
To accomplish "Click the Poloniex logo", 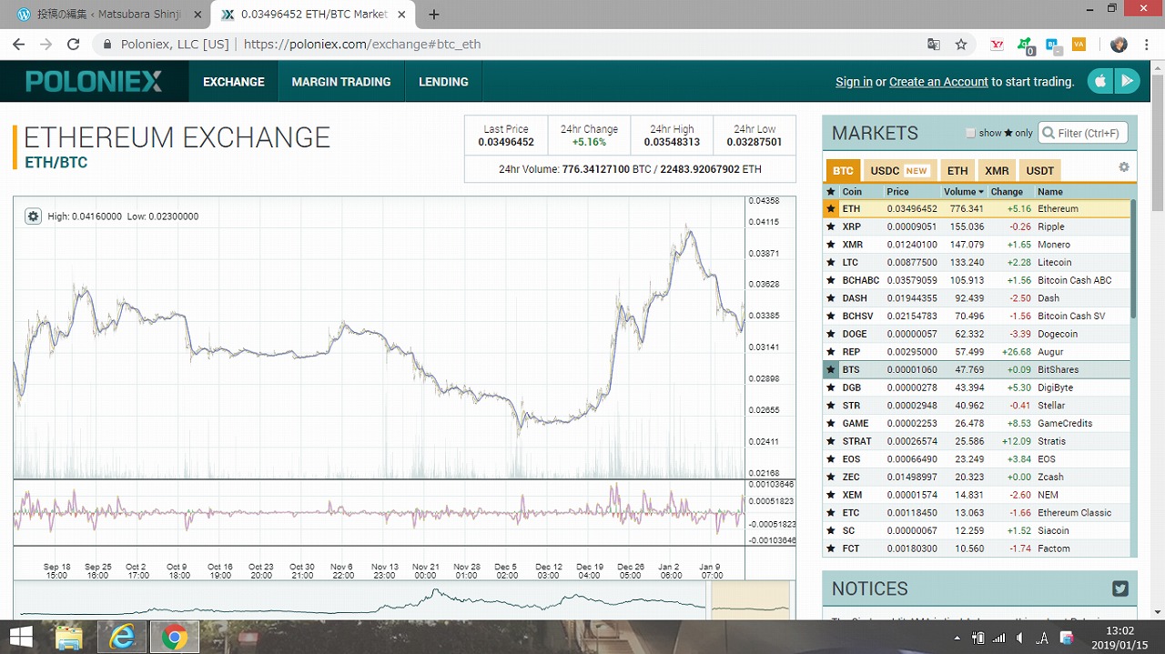I will click(x=94, y=82).
